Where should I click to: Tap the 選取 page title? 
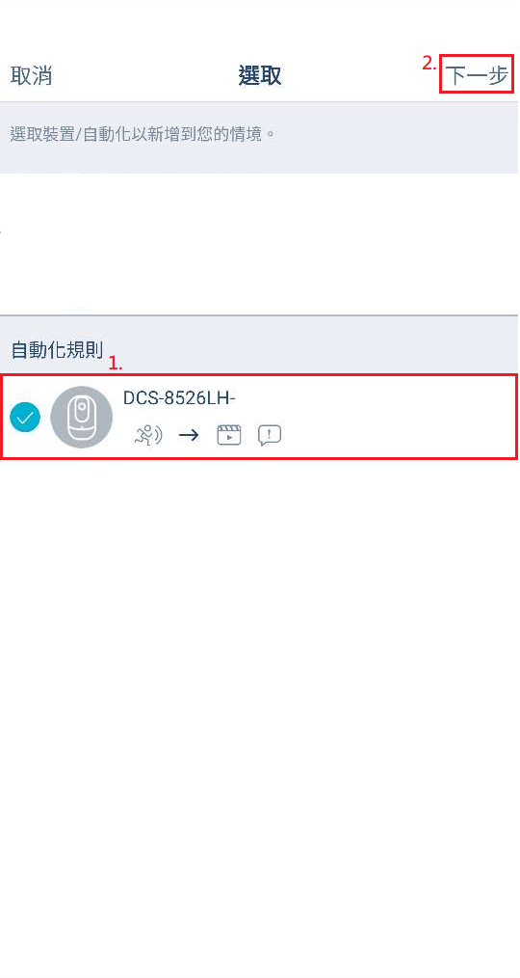pos(260,75)
